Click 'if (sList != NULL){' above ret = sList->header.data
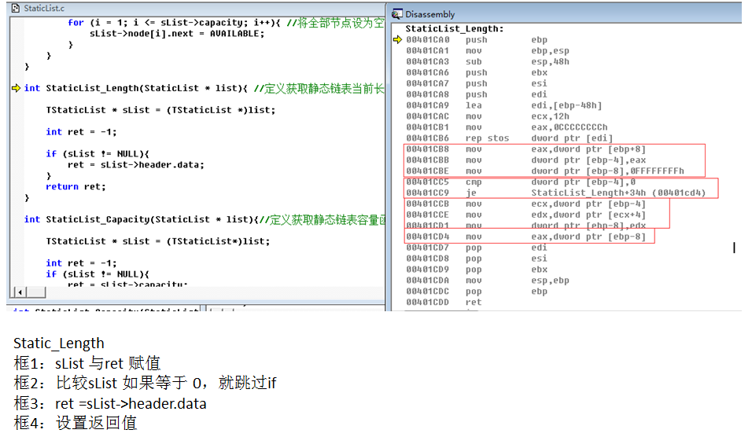752x437 pixels. click(x=98, y=154)
